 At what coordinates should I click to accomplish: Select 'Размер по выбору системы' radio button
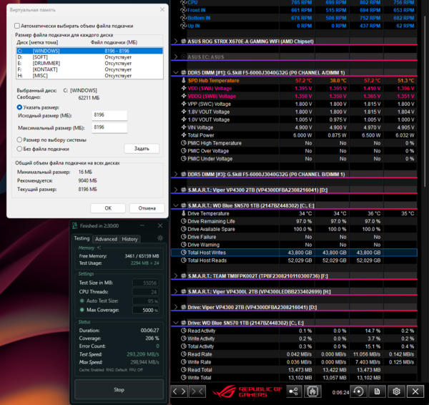point(19,140)
